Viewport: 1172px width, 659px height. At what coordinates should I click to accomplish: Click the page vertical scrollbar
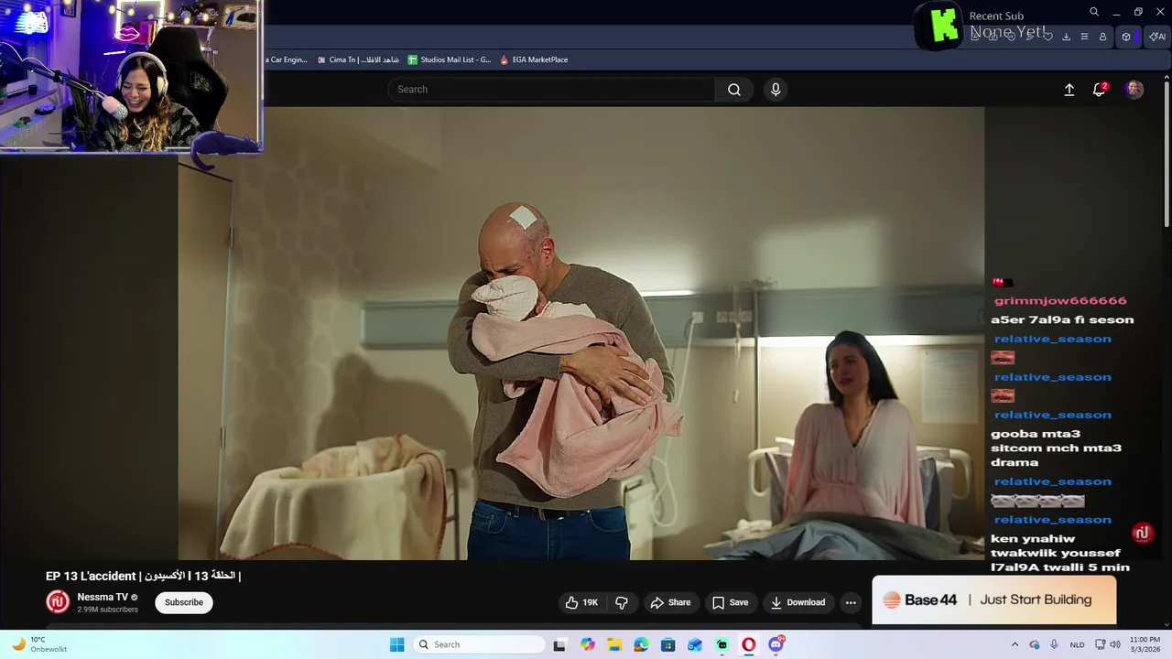pos(1167,156)
